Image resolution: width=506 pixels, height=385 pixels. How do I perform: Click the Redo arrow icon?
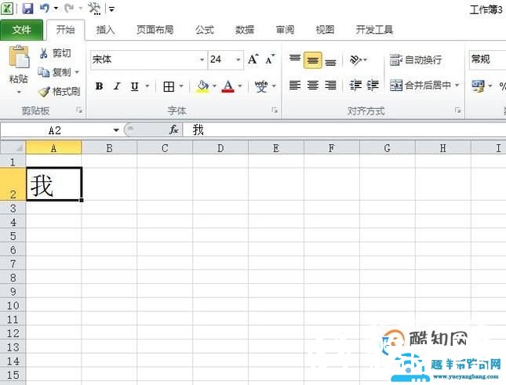pyautogui.click(x=69, y=8)
